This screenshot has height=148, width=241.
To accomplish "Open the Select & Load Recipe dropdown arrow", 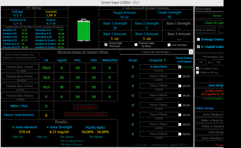I will [x=191, y=52].
